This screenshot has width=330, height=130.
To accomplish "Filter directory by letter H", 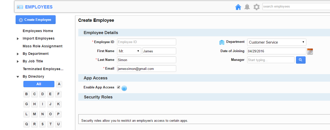I will coord(34,104).
